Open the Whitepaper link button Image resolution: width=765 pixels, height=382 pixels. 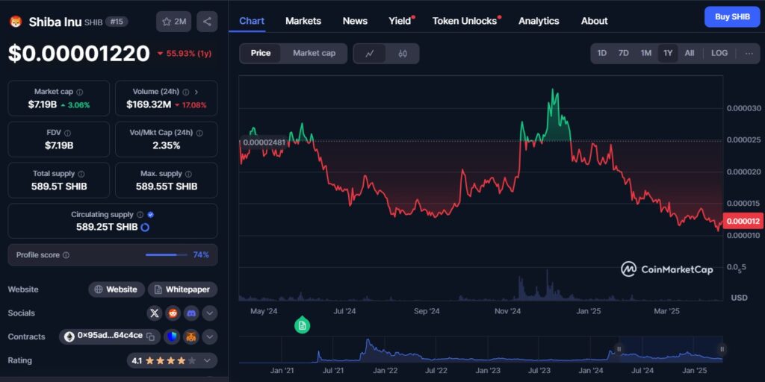click(x=182, y=289)
